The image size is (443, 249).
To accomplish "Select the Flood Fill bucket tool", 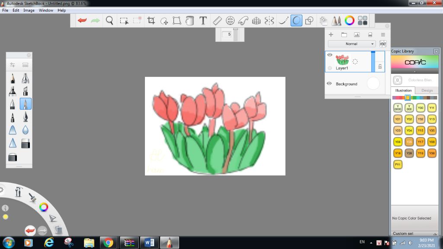I will tap(190, 20).
